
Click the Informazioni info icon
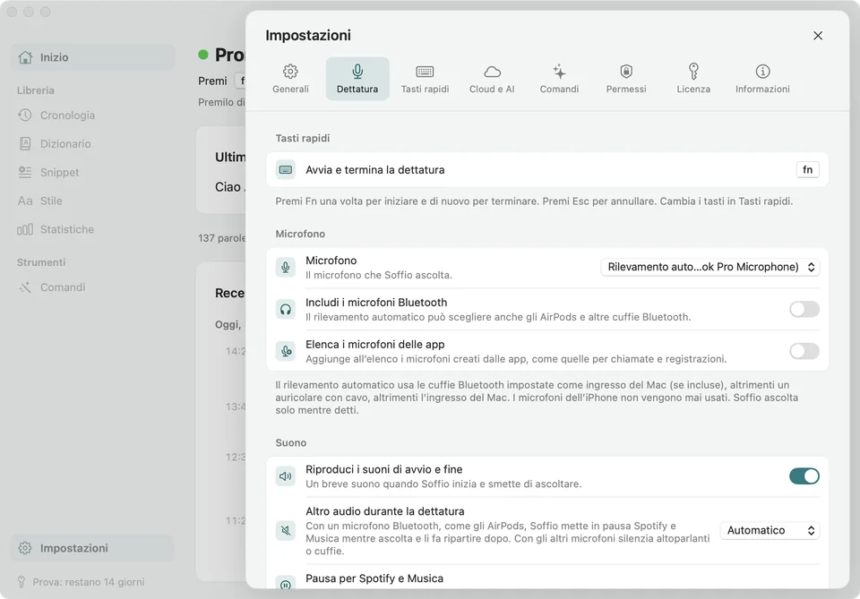(x=762, y=72)
